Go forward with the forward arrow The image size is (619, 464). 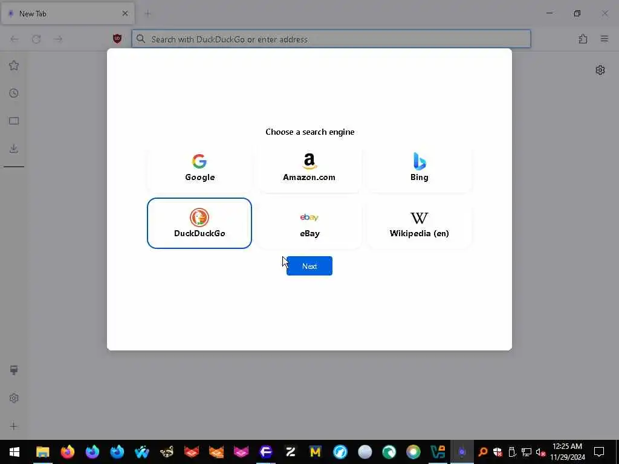pos(58,39)
